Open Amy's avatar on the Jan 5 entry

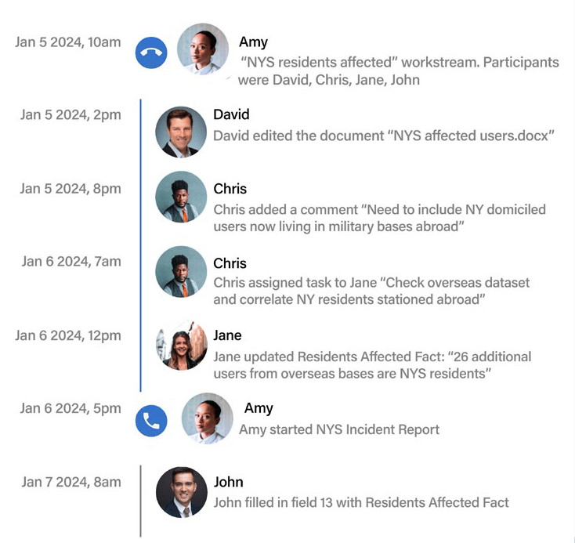pos(203,49)
